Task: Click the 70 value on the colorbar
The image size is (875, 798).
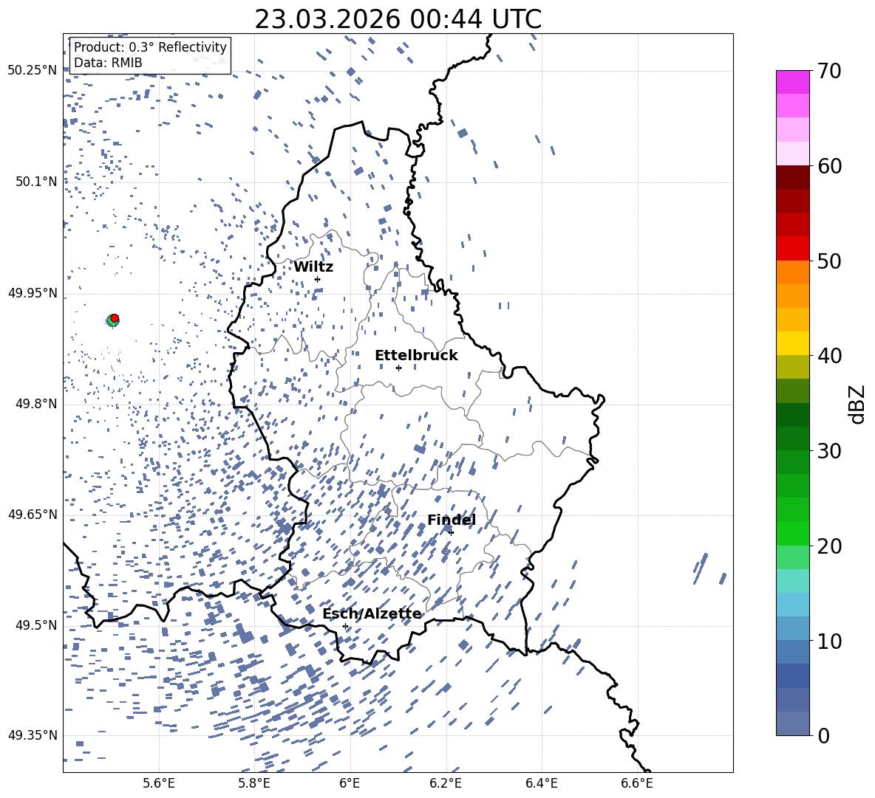Action: click(x=829, y=71)
